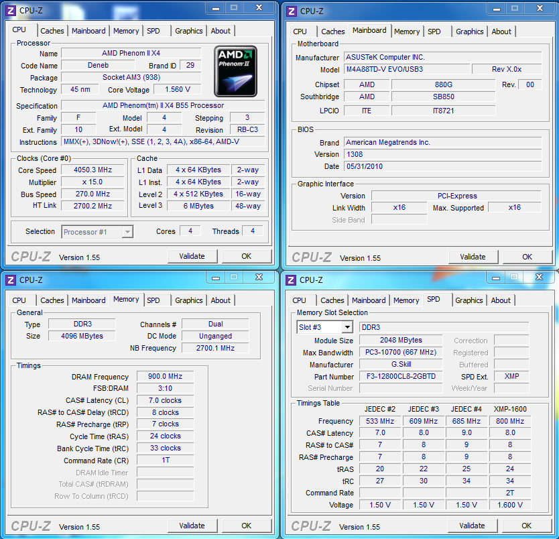Click OK button in CPU window
The image size is (559, 539).
[x=247, y=256]
